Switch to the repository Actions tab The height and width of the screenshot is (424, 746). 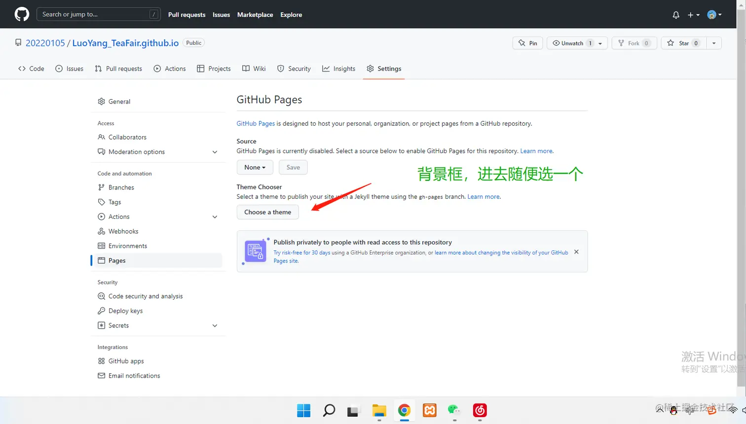[x=170, y=69]
